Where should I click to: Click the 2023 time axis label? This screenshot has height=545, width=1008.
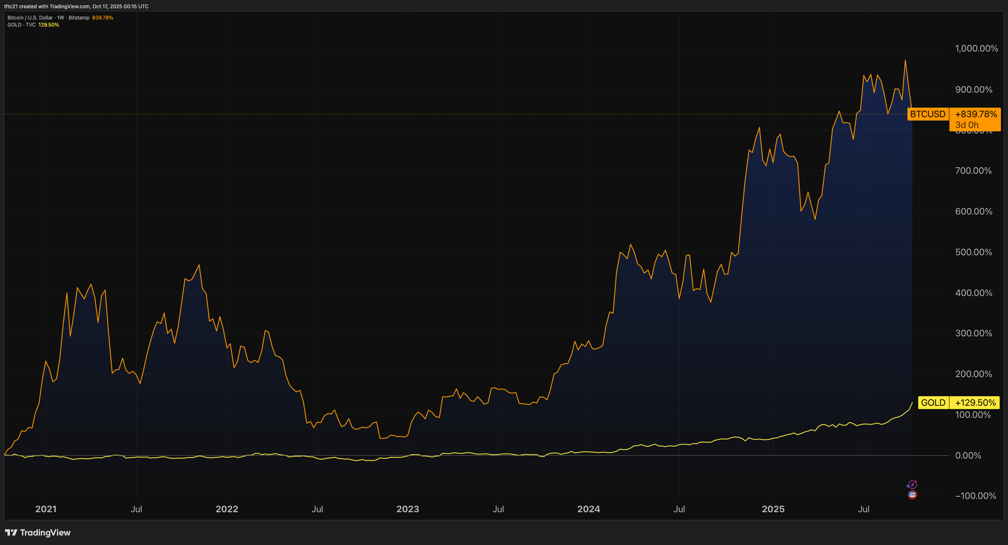[408, 509]
